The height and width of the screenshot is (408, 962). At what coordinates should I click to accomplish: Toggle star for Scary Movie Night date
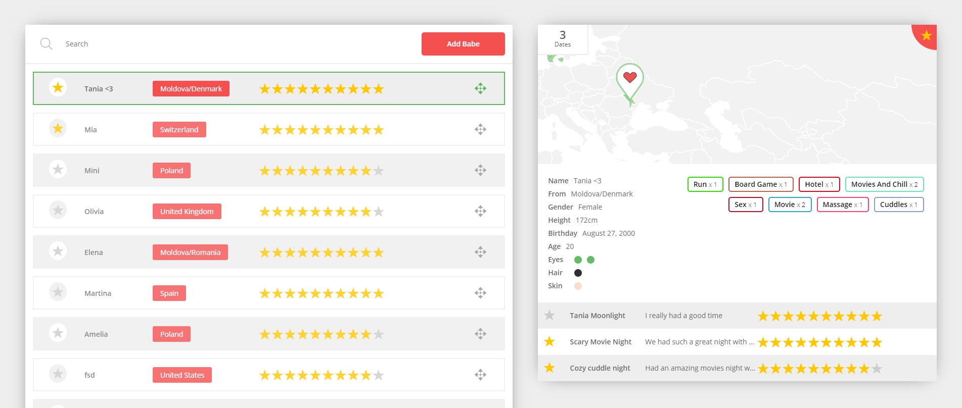tap(549, 342)
